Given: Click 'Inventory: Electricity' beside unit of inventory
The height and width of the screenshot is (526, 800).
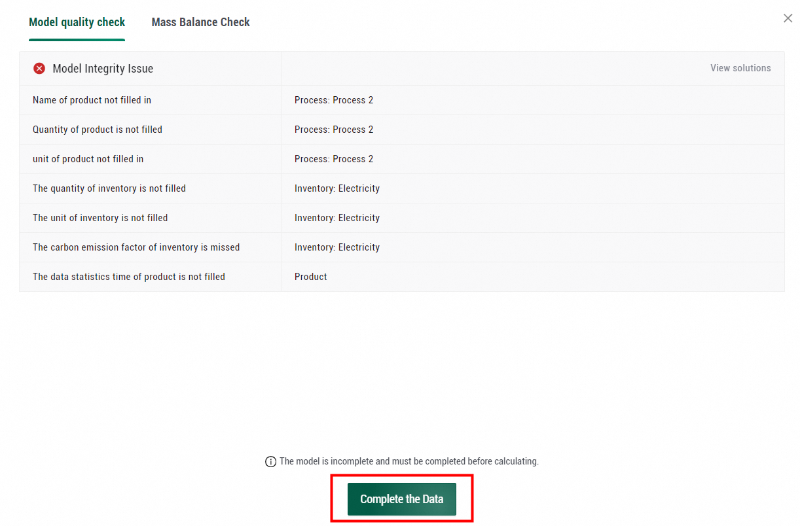Looking at the screenshot, I should coord(337,218).
